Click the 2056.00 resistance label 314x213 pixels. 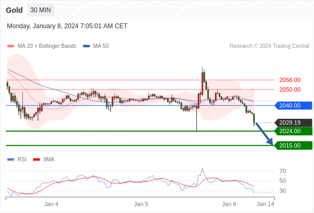pyautogui.click(x=290, y=80)
